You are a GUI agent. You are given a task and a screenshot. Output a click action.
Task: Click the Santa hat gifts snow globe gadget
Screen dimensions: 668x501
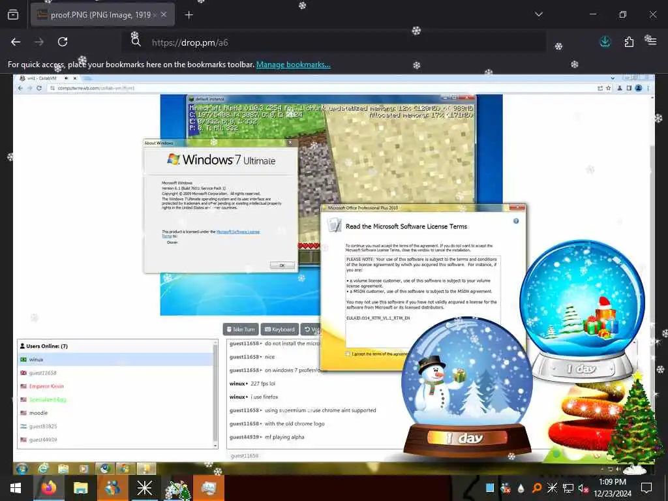click(583, 311)
